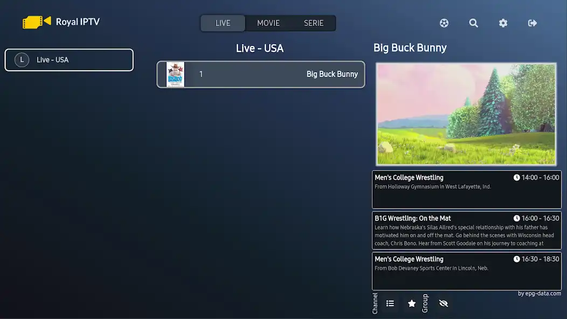The height and width of the screenshot is (319, 567).
Task: Expand the B1G Wrestling program description
Action: [x=467, y=231]
